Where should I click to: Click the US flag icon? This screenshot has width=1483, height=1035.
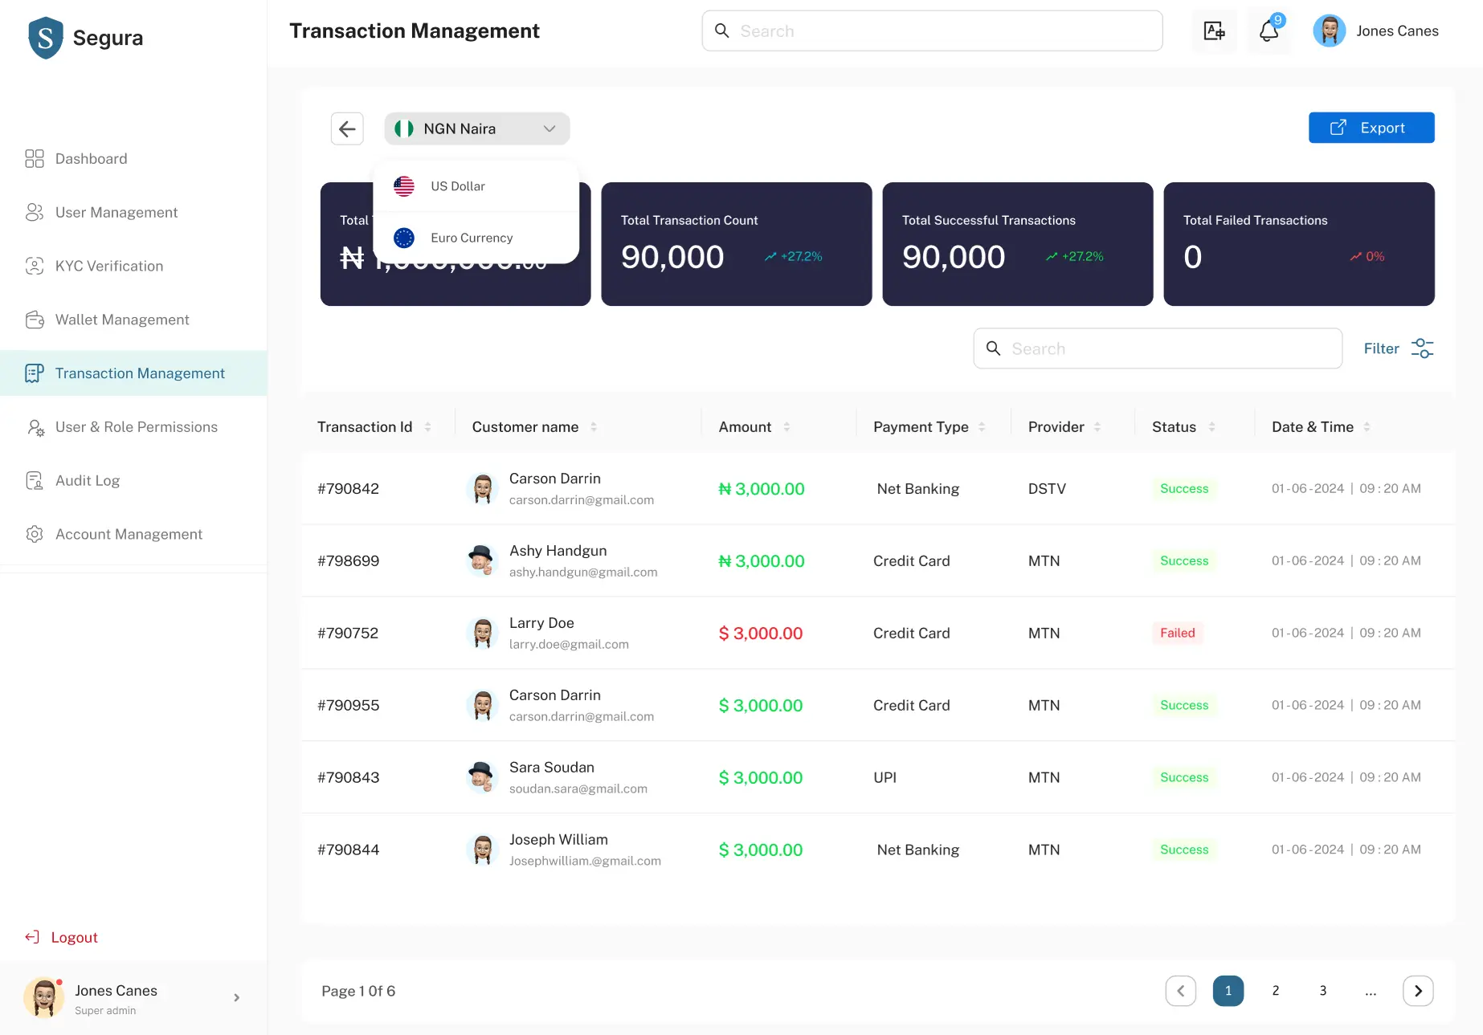click(x=404, y=186)
